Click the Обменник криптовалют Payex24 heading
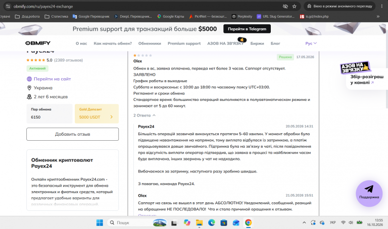This screenshot has height=229, width=388. [x=62, y=163]
